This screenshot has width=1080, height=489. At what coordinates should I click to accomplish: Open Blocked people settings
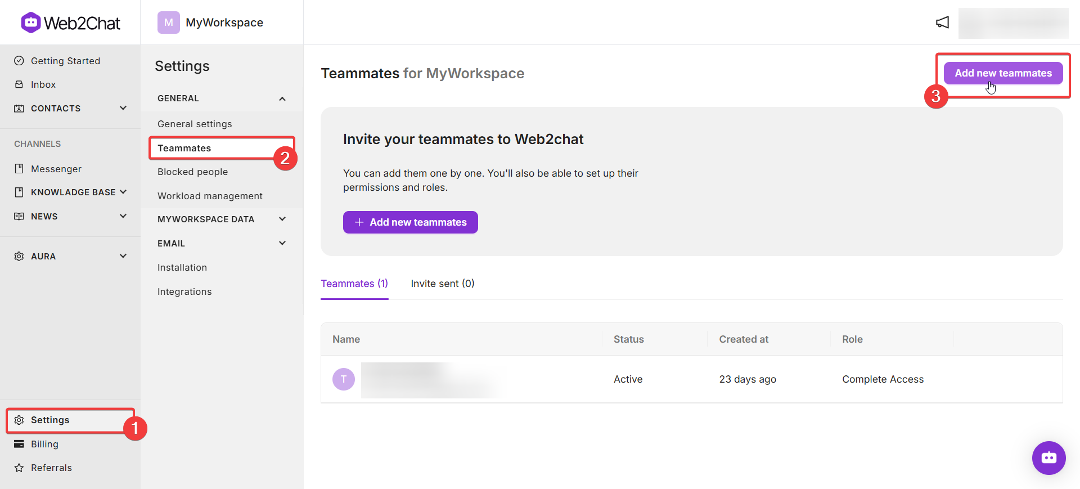193,172
